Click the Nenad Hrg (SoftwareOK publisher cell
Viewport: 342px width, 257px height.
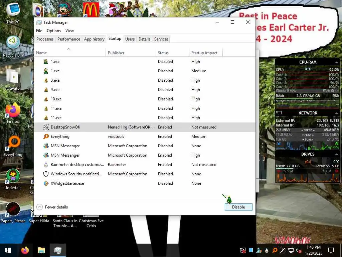131,127
